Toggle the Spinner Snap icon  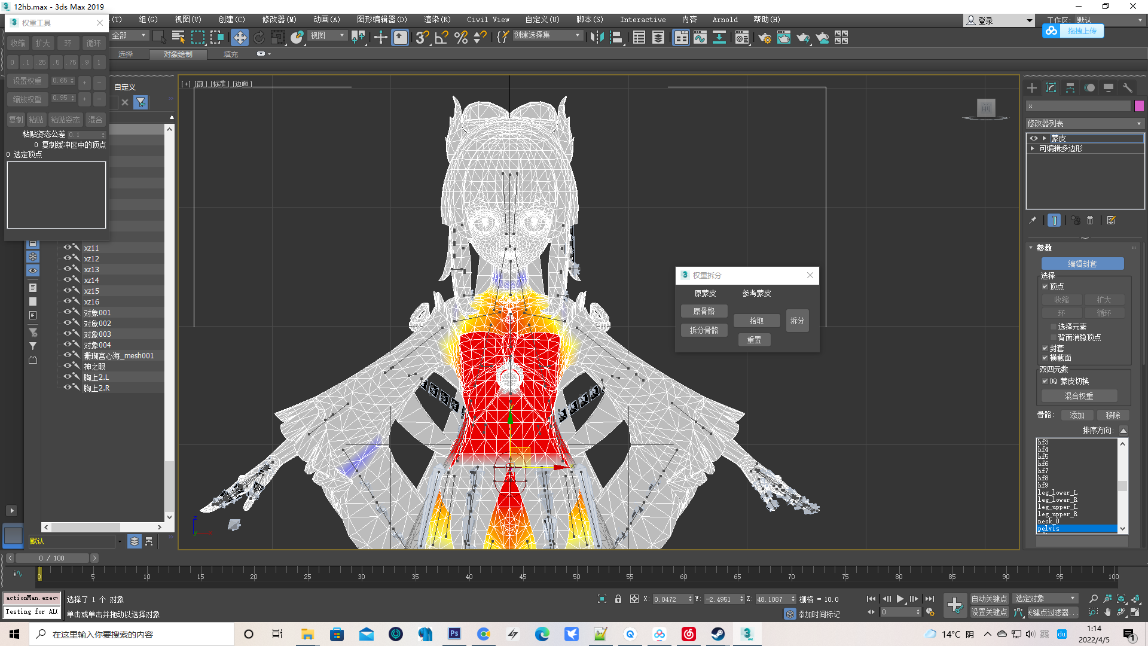(x=480, y=38)
